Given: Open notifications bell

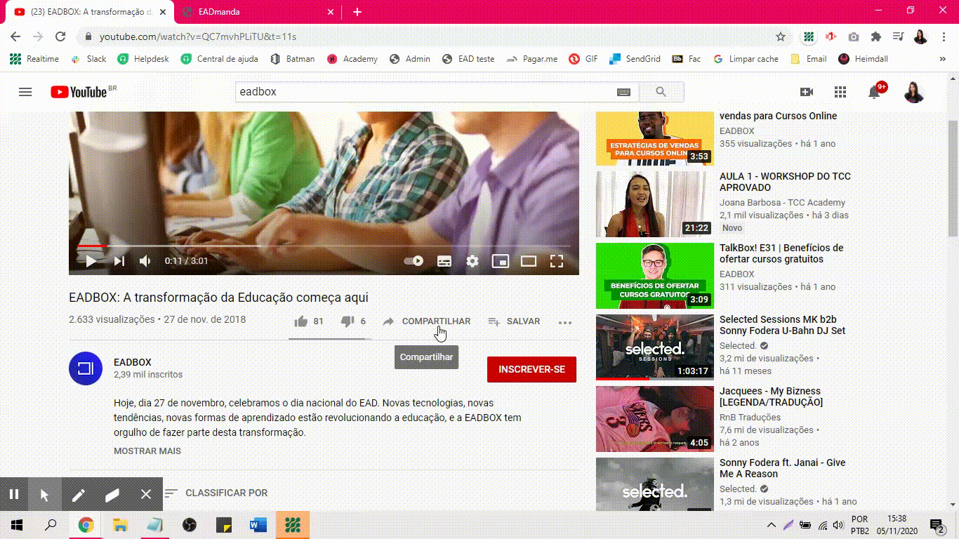Looking at the screenshot, I should pos(874,92).
